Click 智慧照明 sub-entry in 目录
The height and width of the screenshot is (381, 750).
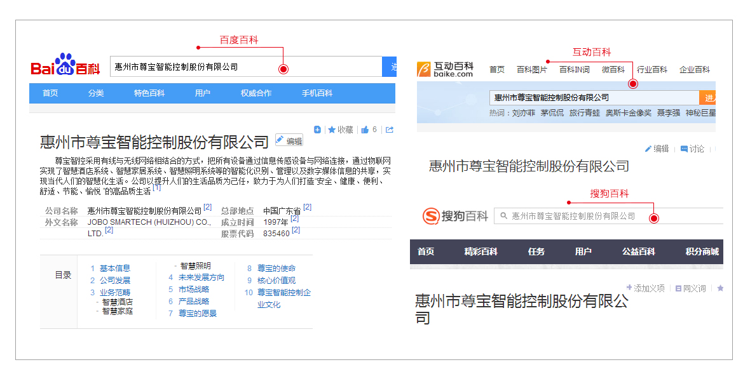tap(196, 266)
